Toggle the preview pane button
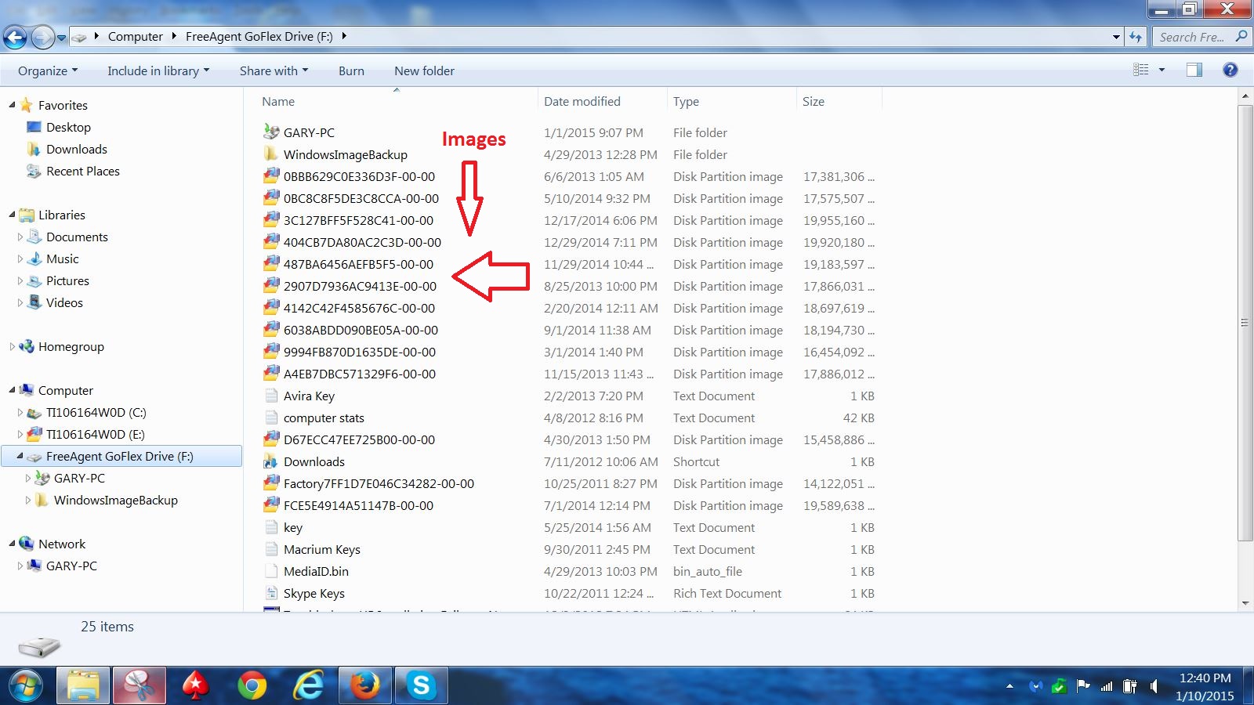The width and height of the screenshot is (1254, 705). coord(1194,70)
